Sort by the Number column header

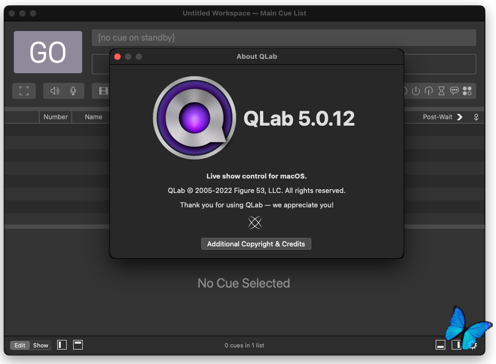(x=56, y=117)
